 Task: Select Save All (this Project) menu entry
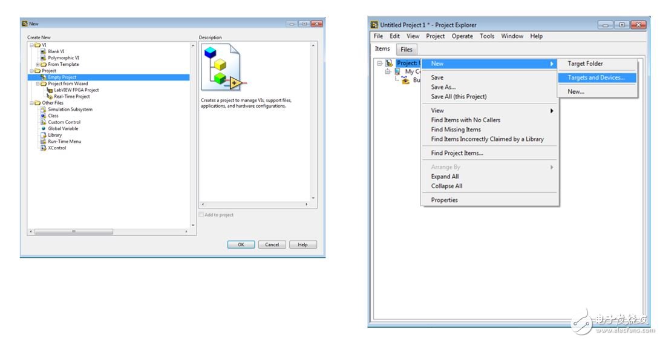(x=459, y=97)
